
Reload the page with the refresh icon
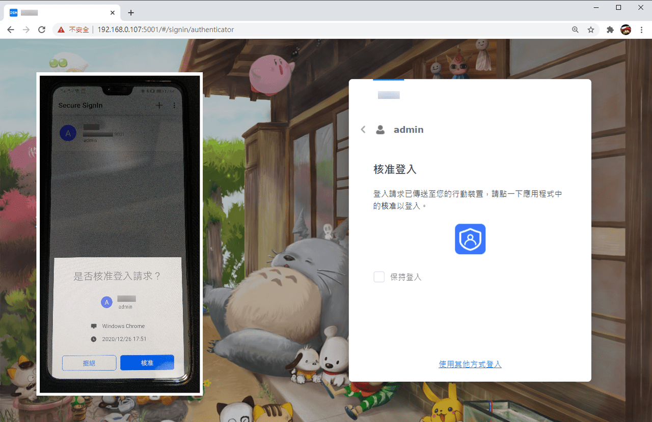pos(42,30)
